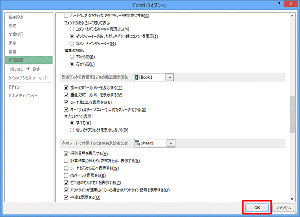Click the sheet icon beside Sheet1
Image resolution: width=300 pixels, height=217 pixels.
[x=137, y=143]
